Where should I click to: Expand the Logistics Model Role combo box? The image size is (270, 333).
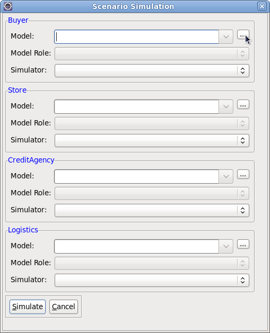[152, 263]
